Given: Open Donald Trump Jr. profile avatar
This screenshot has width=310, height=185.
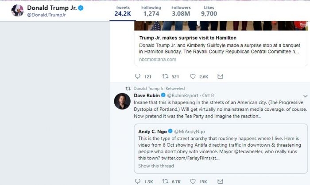Looking at the screenshot, I should [x=17, y=10].
